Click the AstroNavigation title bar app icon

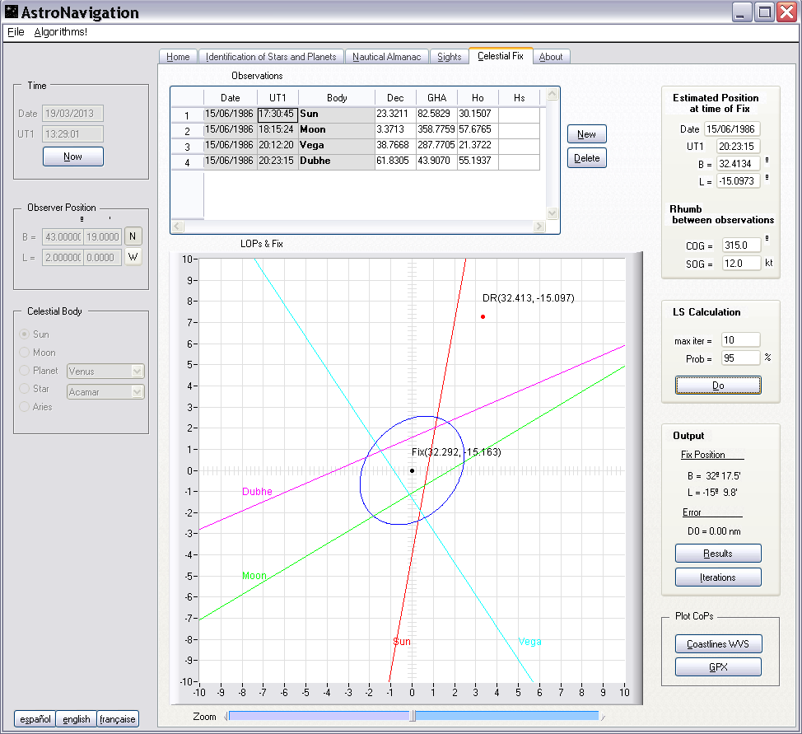pos(12,12)
